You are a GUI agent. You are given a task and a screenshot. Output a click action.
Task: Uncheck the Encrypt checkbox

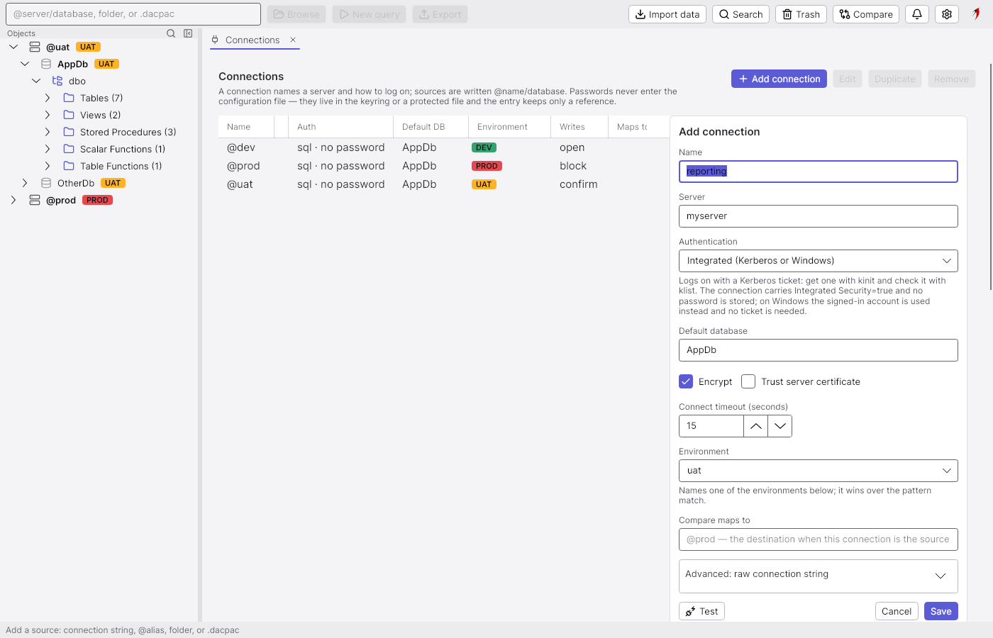tap(686, 381)
